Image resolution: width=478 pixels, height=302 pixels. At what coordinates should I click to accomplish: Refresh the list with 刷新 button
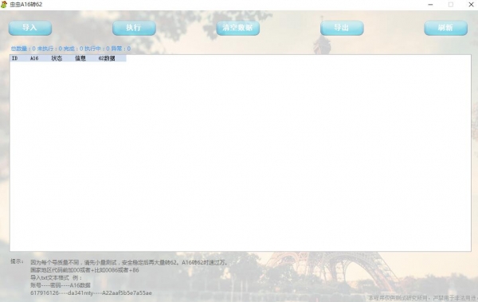point(445,28)
